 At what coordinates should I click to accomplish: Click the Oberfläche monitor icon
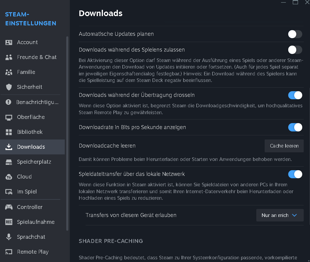[9, 117]
